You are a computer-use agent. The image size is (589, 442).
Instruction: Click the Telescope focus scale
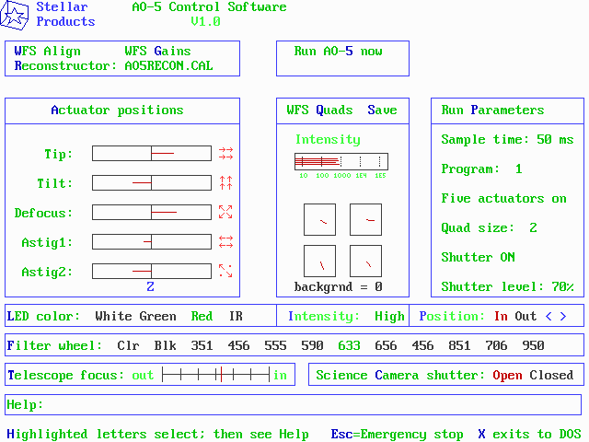[x=216, y=375]
